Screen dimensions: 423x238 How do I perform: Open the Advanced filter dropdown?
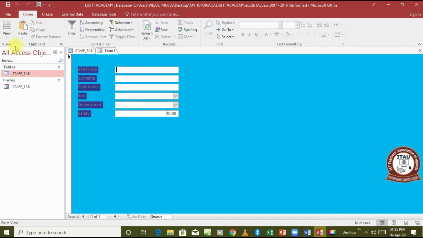tap(122, 30)
